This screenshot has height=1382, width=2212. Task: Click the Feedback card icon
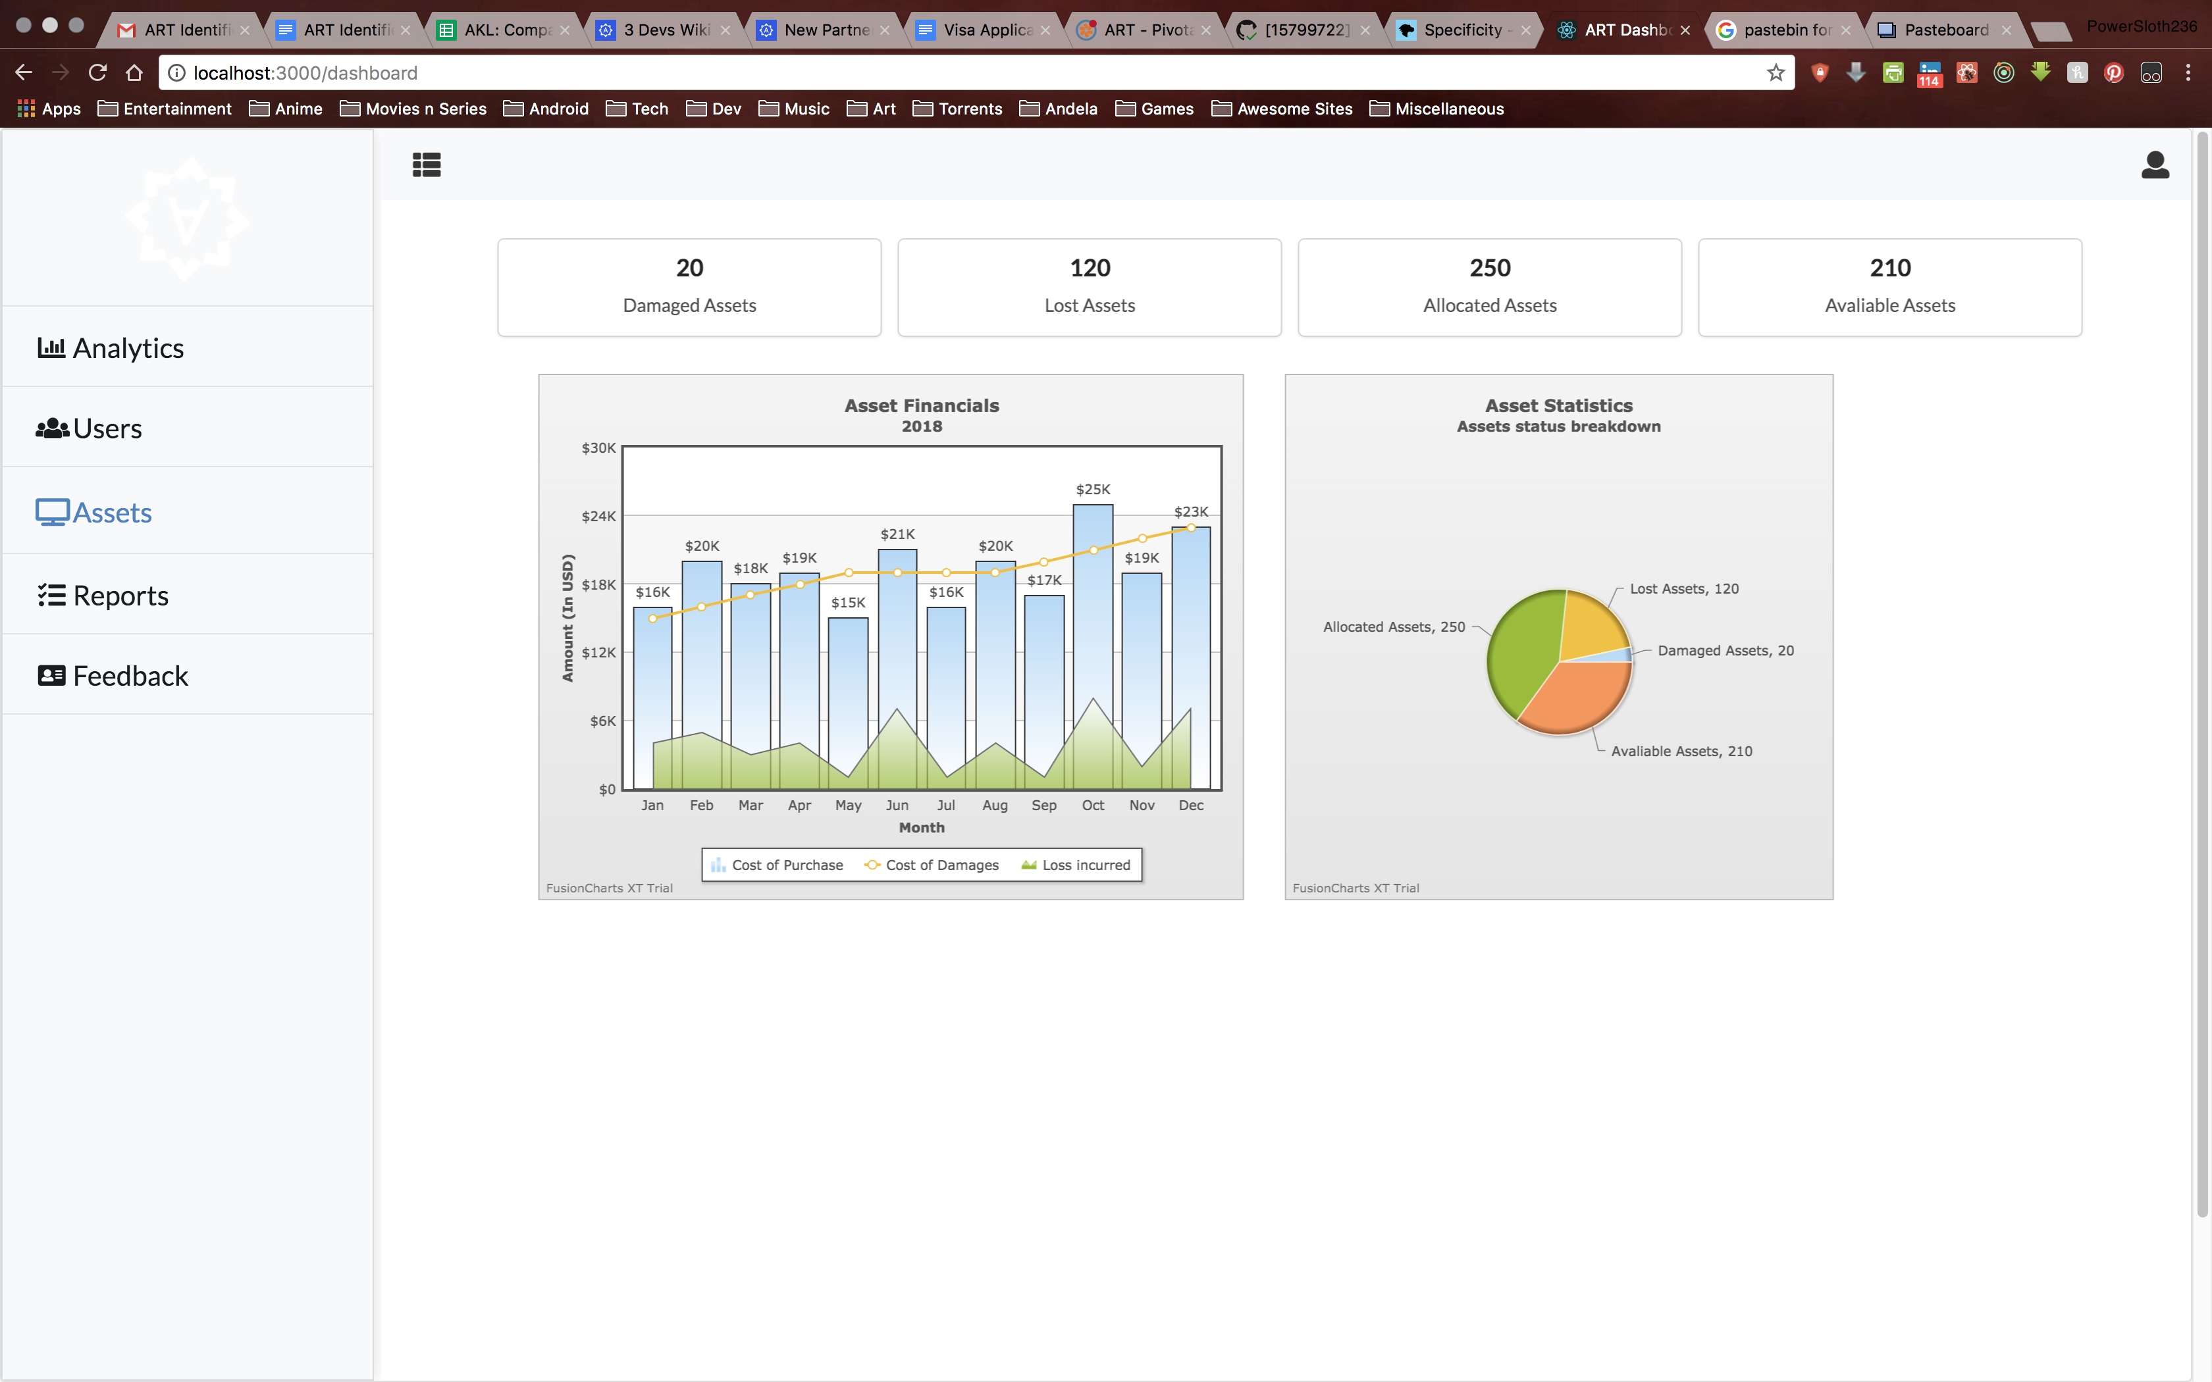(x=51, y=675)
